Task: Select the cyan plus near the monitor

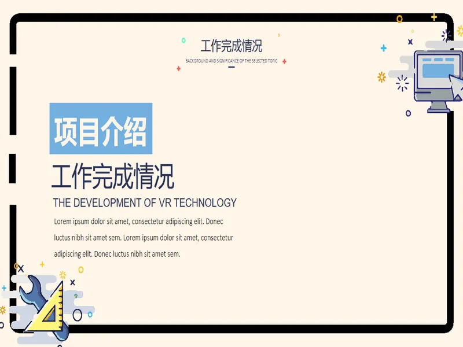Action: (x=384, y=48)
